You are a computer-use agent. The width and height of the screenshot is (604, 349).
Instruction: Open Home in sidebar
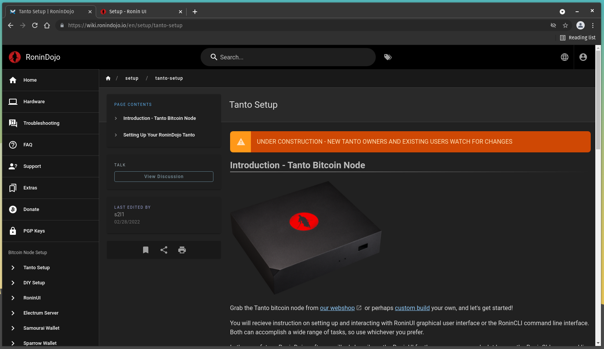click(50, 80)
